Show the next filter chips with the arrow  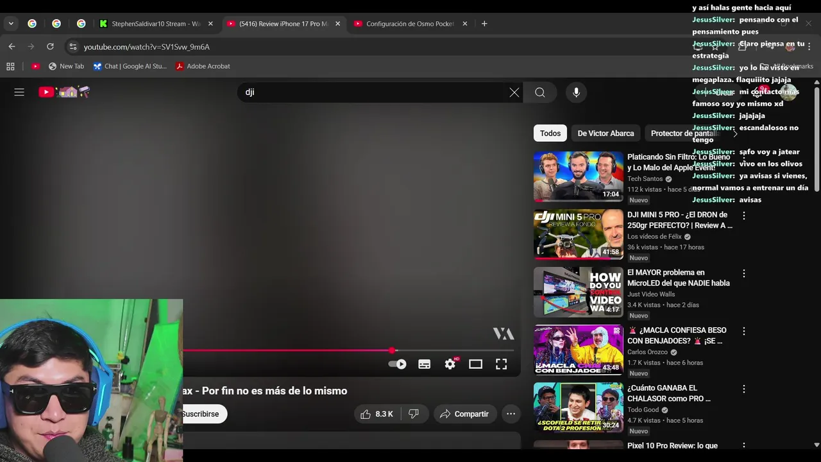[735, 133]
